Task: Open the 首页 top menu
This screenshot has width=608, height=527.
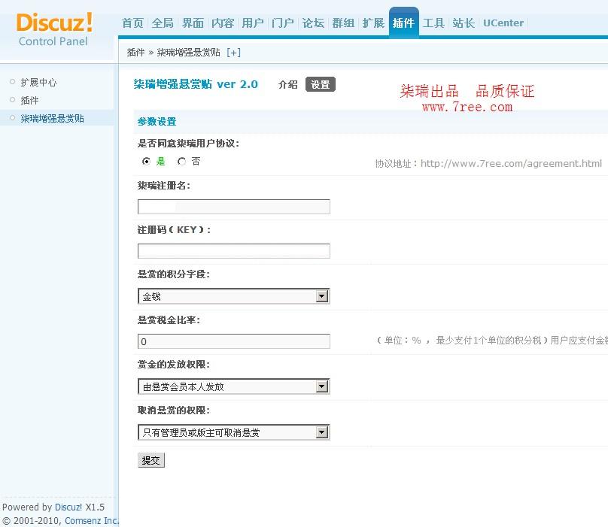Action: (x=132, y=23)
